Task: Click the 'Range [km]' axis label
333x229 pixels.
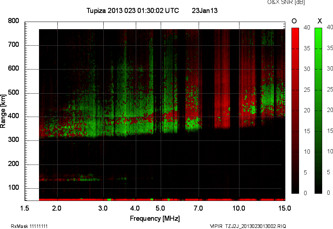Action: (3, 110)
